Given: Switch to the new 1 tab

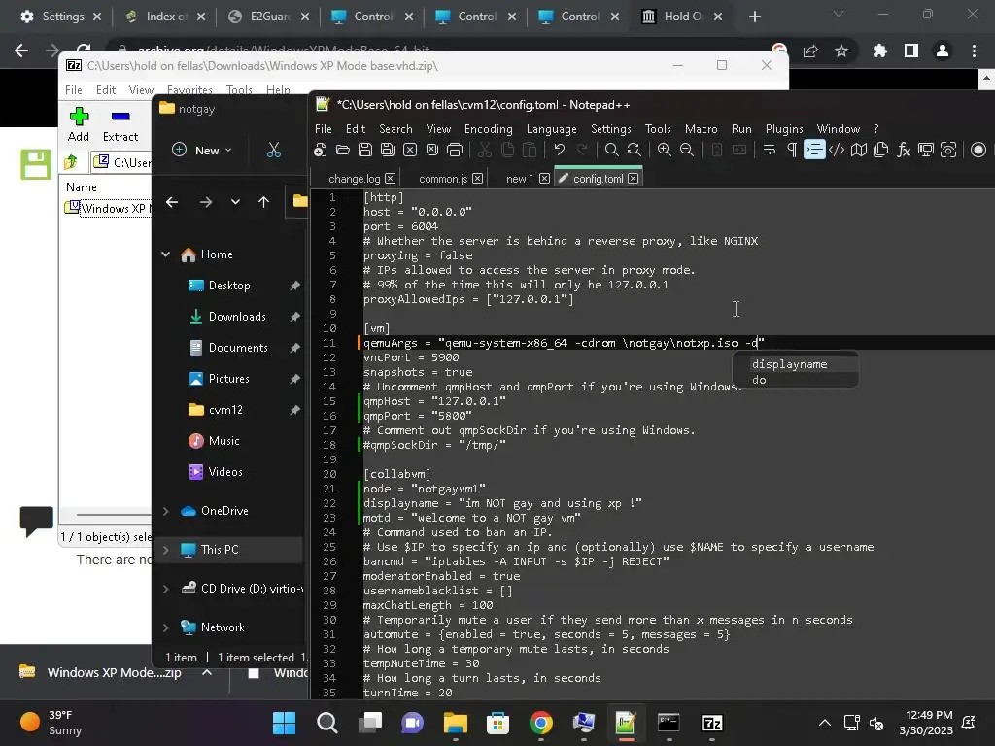Looking at the screenshot, I should click(520, 179).
